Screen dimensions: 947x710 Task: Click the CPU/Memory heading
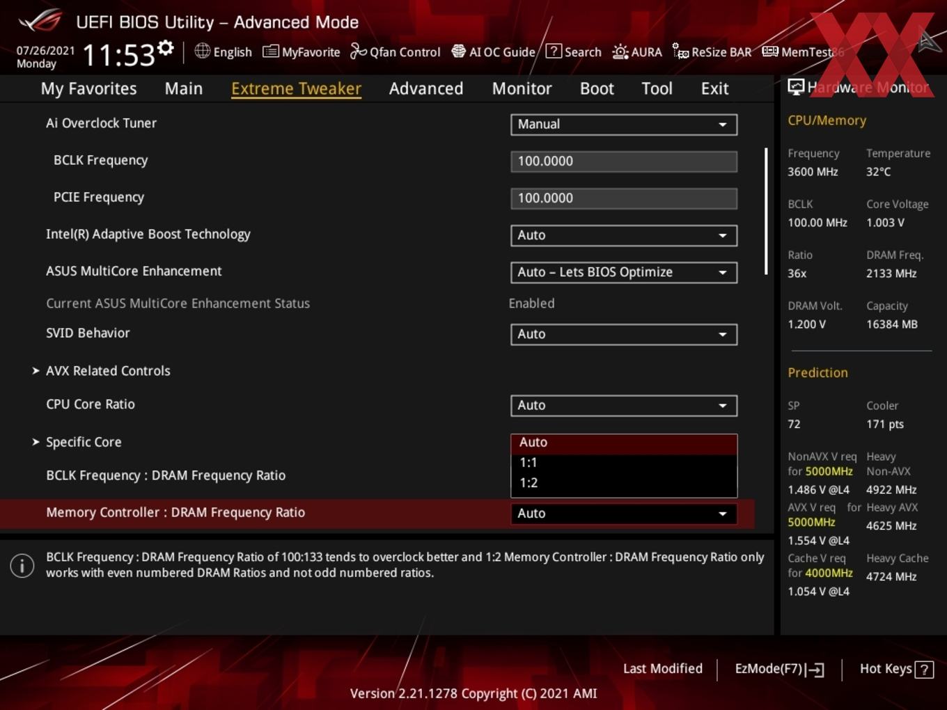click(827, 120)
